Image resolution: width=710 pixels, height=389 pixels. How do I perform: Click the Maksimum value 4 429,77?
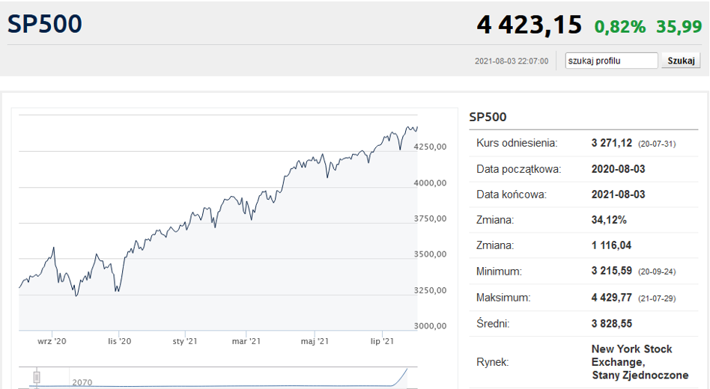coord(611,298)
